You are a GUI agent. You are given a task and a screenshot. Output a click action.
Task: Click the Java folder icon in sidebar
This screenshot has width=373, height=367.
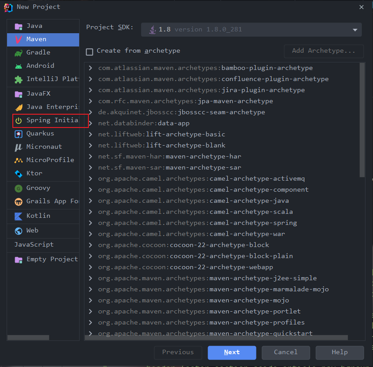[18, 26]
